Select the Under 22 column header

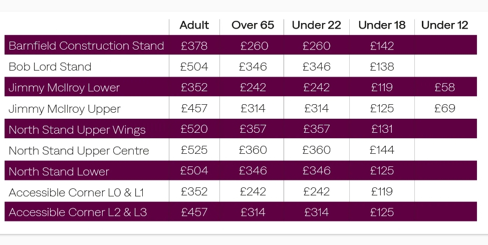(x=316, y=26)
